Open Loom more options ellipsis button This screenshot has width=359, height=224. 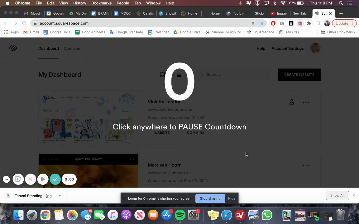coord(7,179)
